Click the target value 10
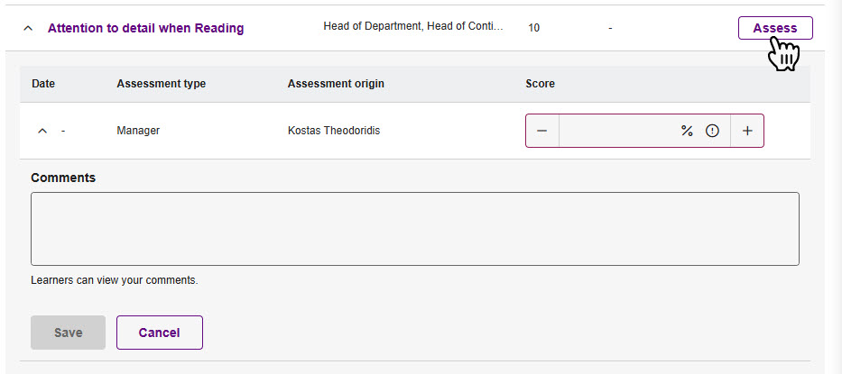Viewport: 842px width, 374px height. (533, 28)
